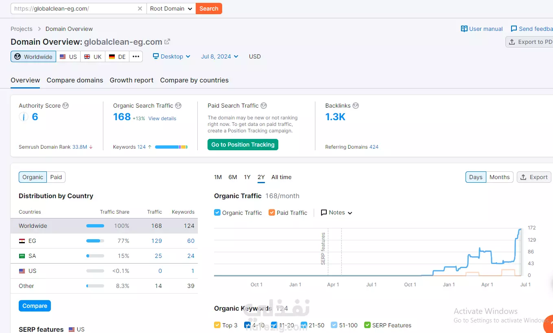Click SA keywords value 24

click(191, 256)
